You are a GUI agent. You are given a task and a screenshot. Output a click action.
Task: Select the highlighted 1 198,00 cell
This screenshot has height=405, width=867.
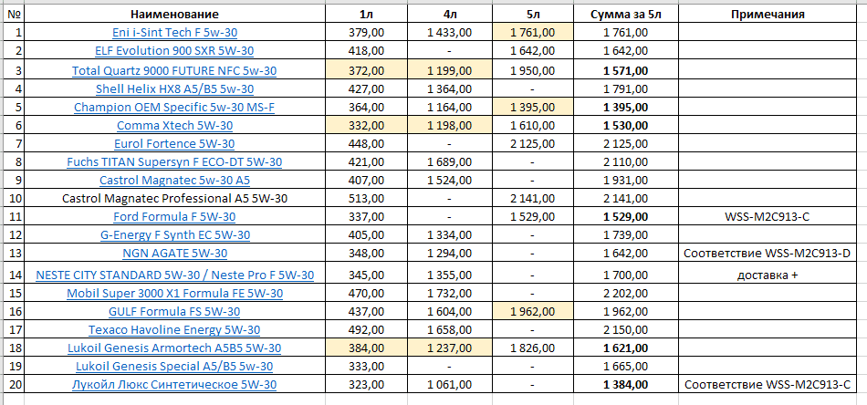point(450,126)
